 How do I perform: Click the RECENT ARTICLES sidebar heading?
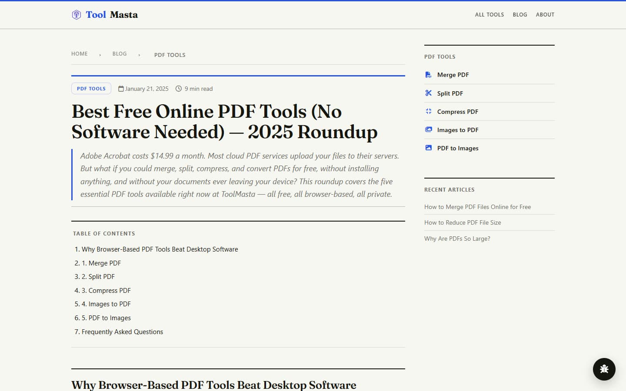tap(450, 190)
